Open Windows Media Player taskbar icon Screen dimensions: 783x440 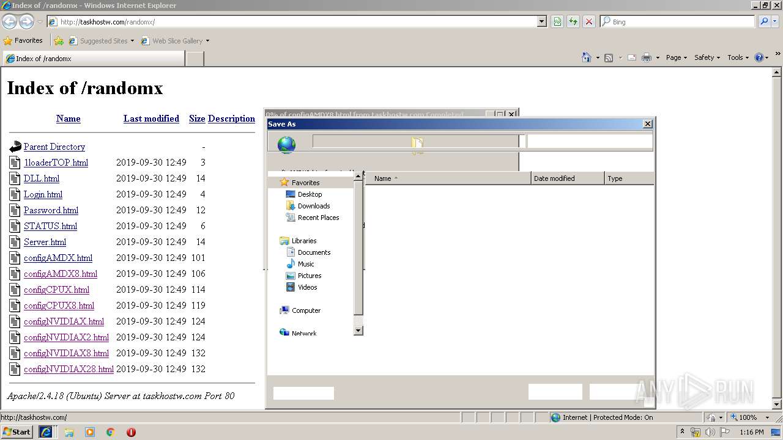pyautogui.click(x=90, y=432)
